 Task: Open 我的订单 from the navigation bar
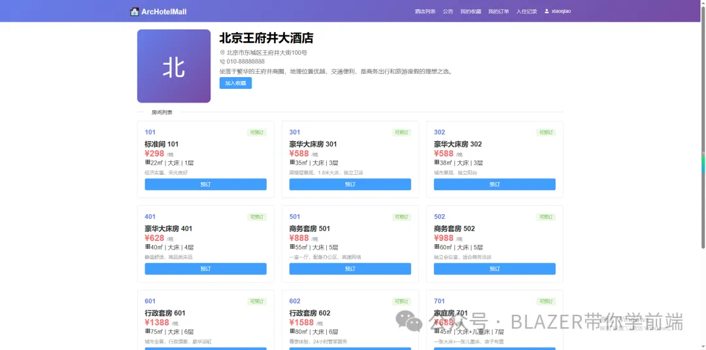point(498,12)
